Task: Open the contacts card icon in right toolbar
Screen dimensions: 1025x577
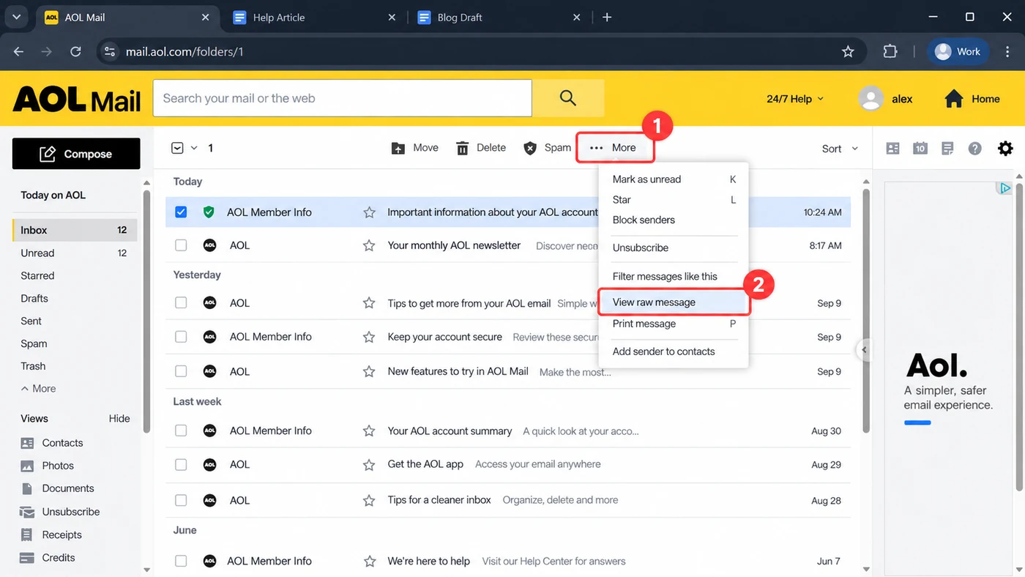Action: click(x=892, y=148)
